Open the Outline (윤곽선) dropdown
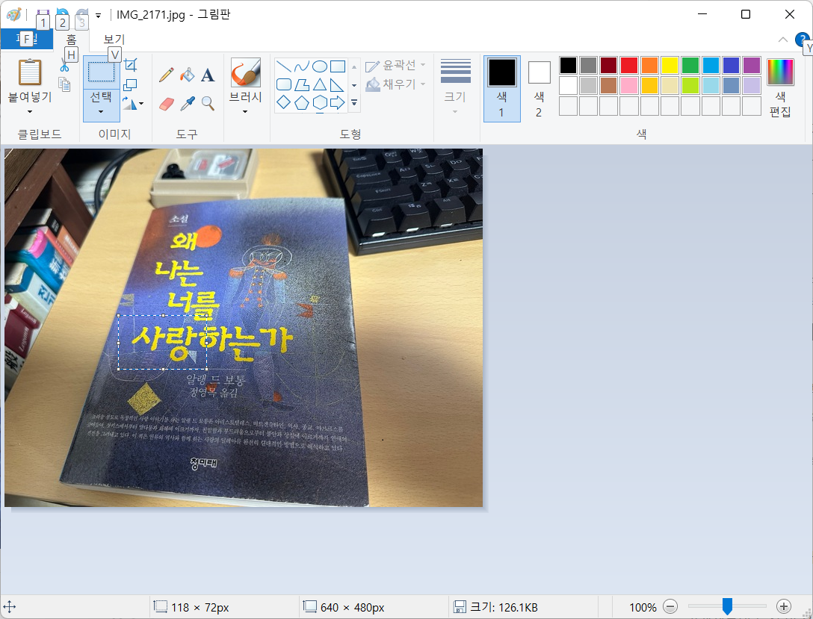Screen dimensions: 813x619 pyautogui.click(x=395, y=65)
